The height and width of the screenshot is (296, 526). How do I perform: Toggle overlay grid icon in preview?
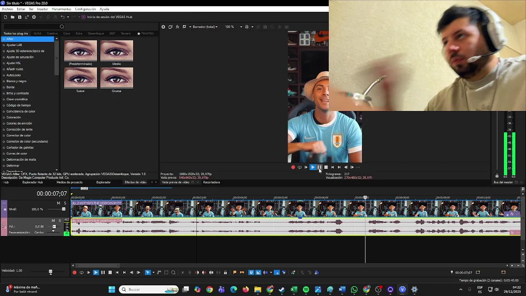[x=247, y=27]
